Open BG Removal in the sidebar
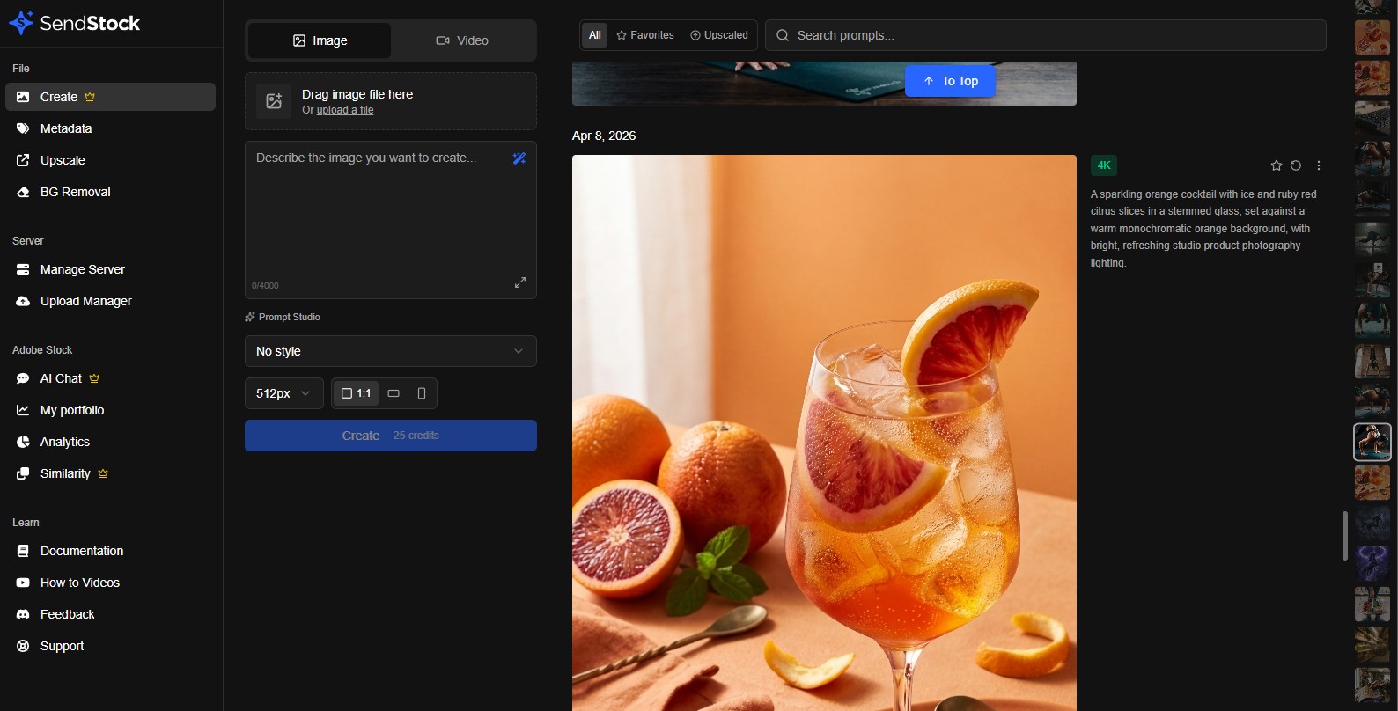This screenshot has width=1398, height=711. point(110,192)
